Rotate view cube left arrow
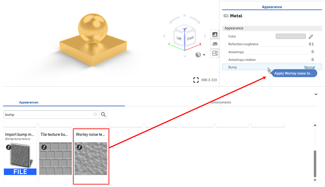 coord(164,36)
